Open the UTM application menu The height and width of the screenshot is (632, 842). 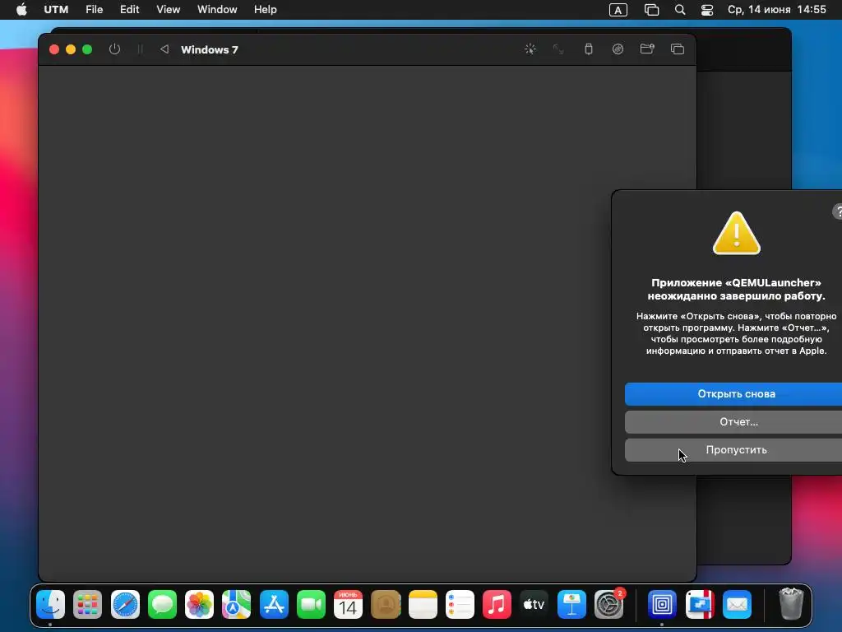click(x=56, y=10)
